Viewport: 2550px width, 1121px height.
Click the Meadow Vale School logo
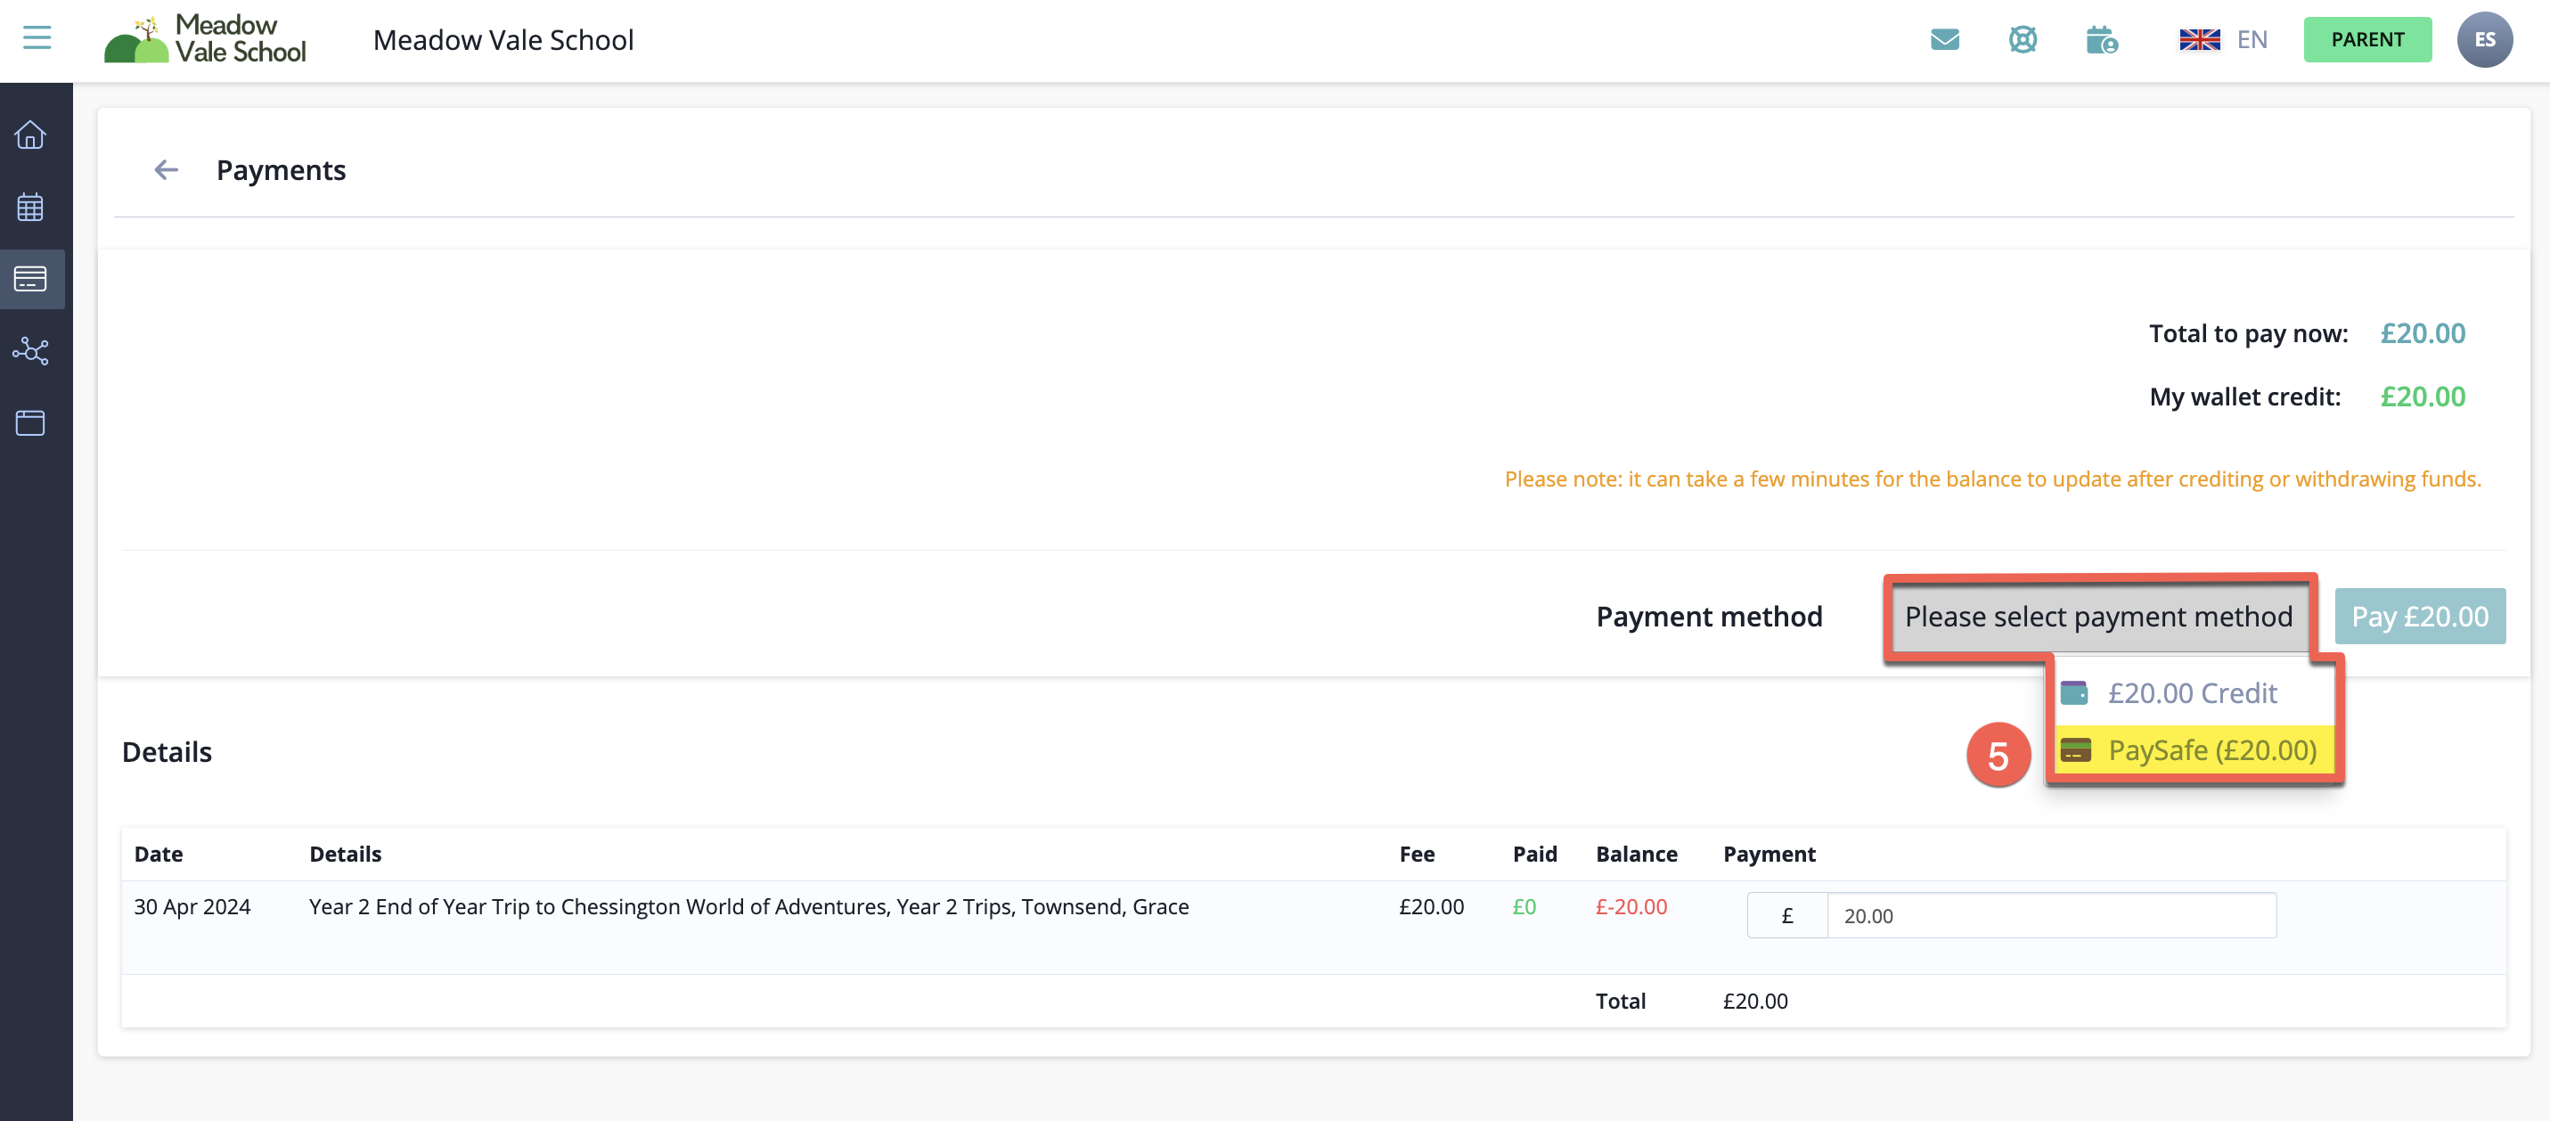(206, 39)
